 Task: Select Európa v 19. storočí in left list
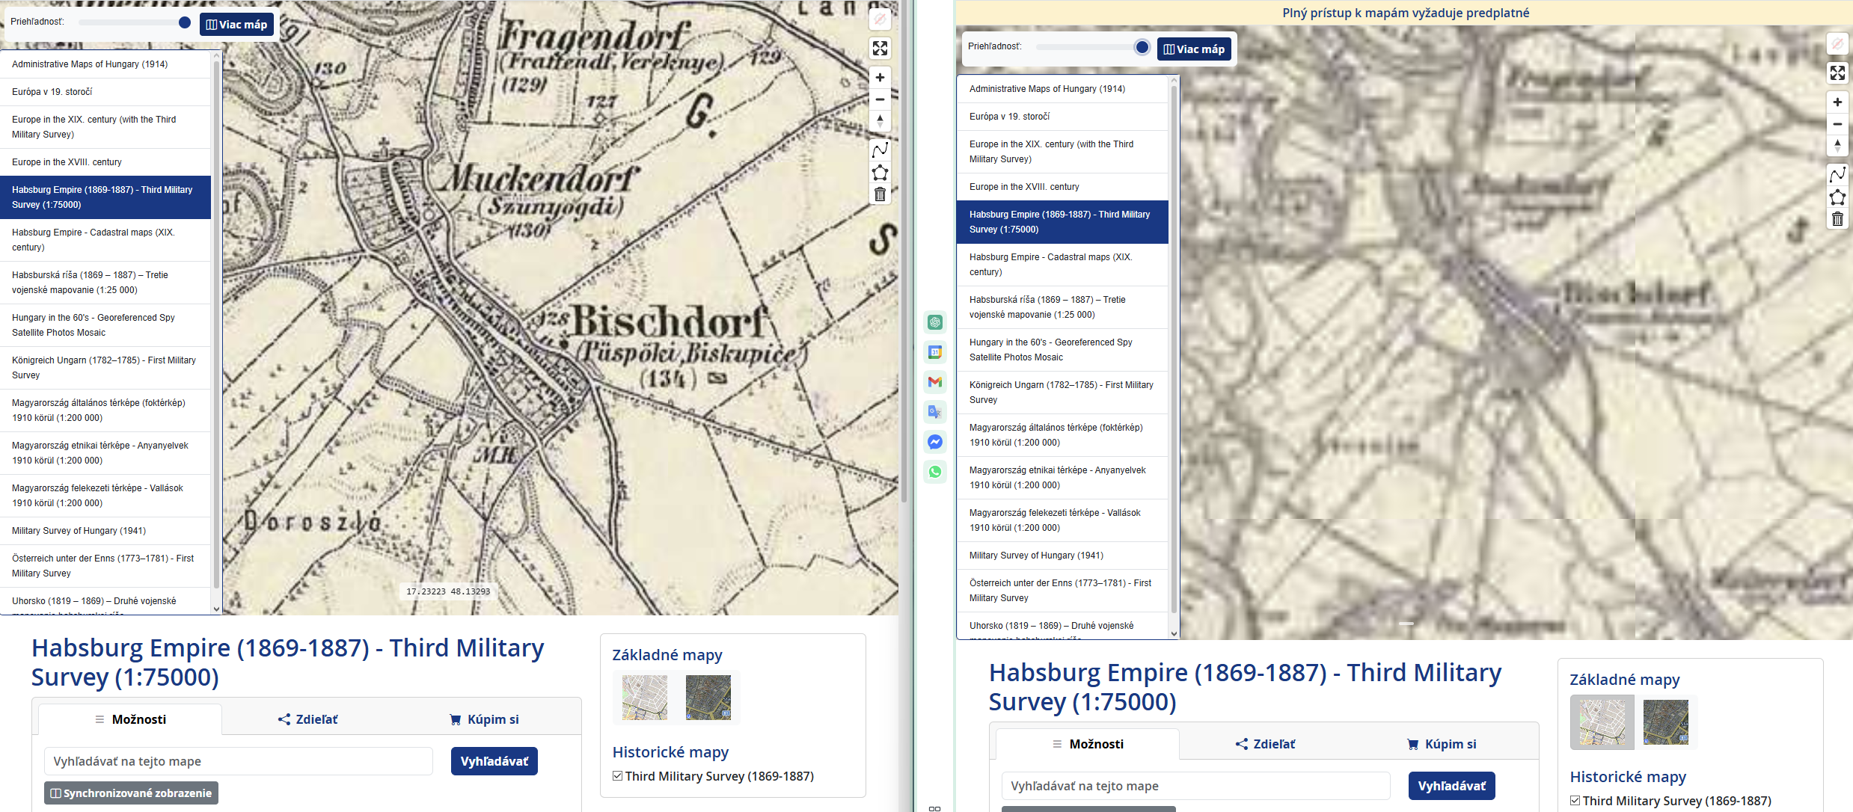pyautogui.click(x=105, y=92)
